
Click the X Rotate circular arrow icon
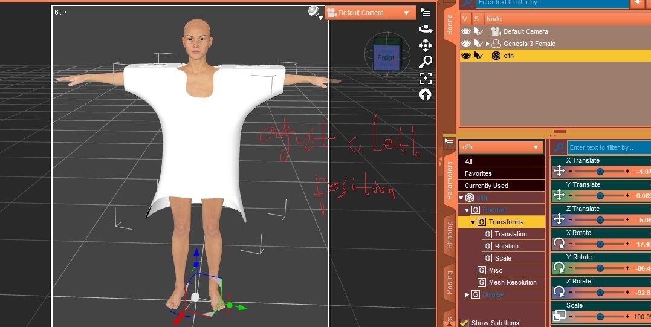[x=559, y=243]
